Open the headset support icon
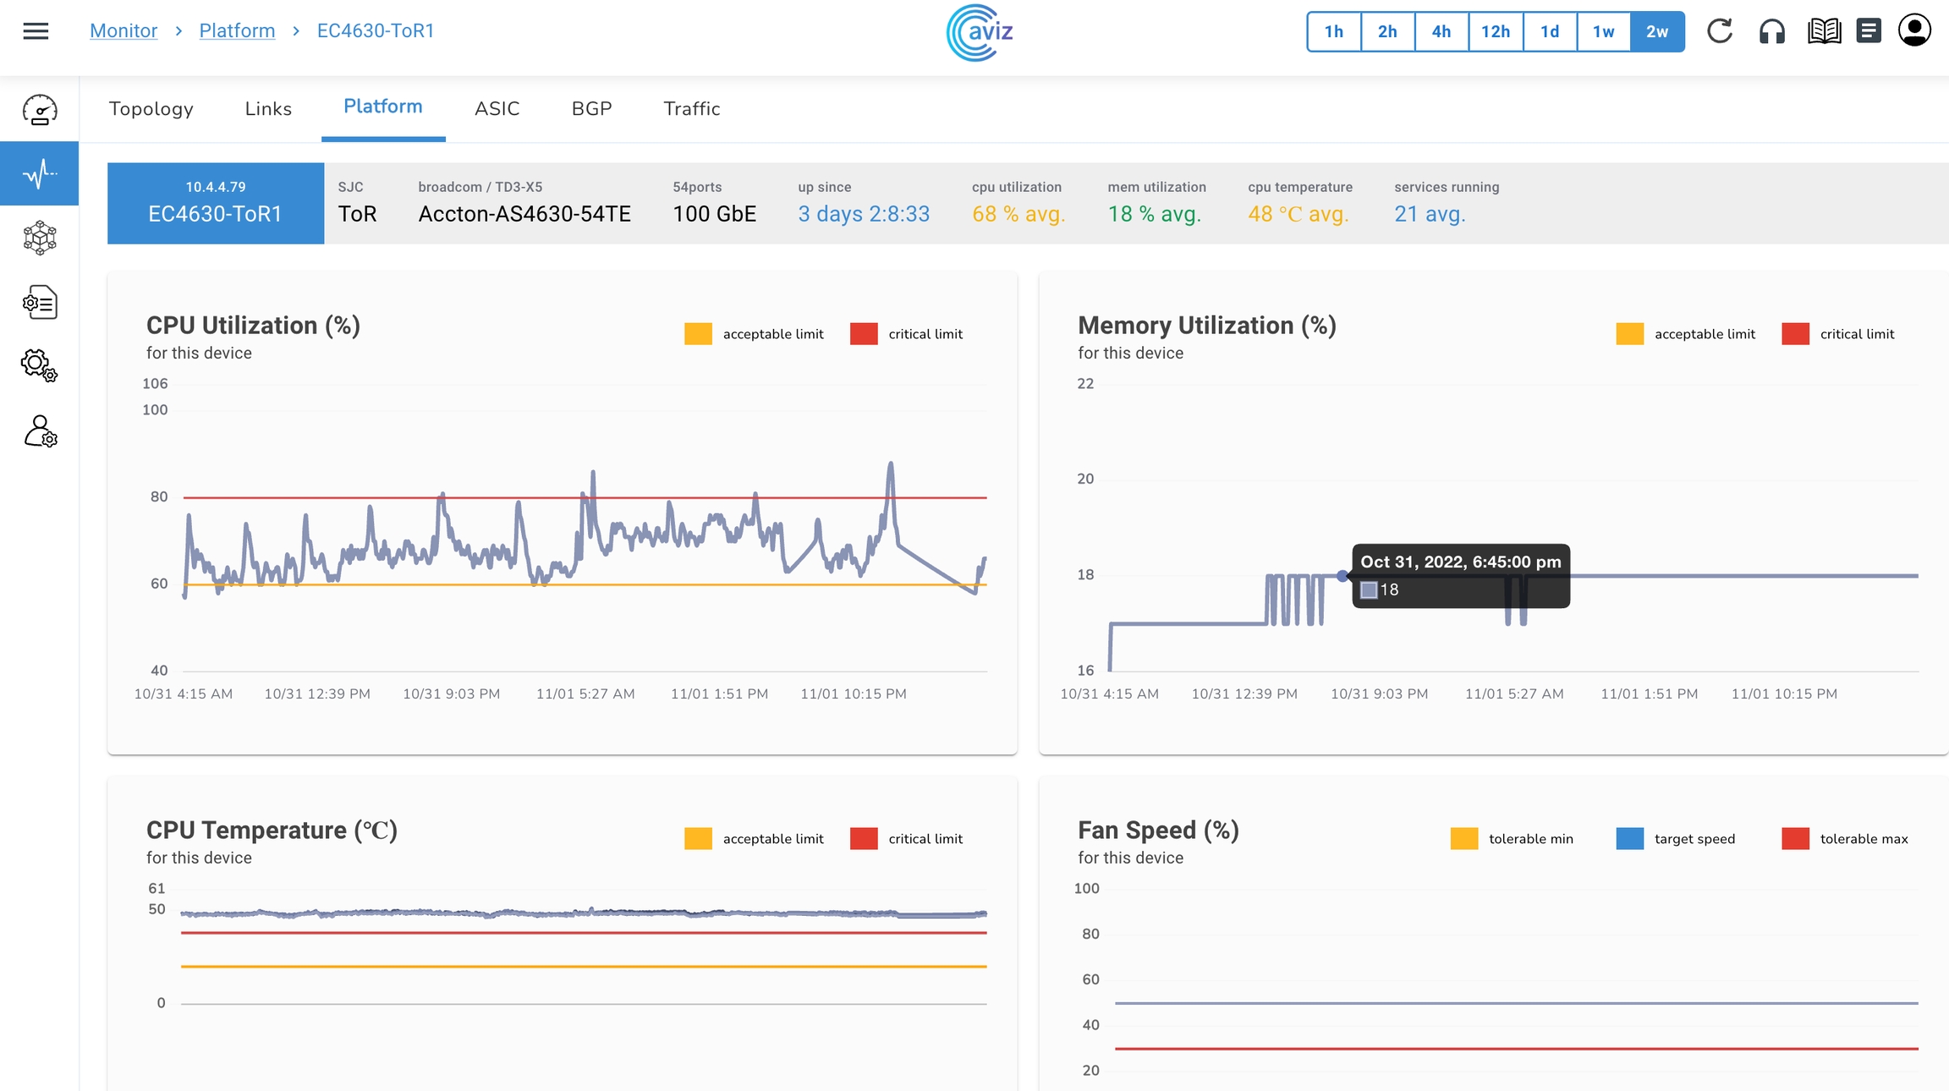The height and width of the screenshot is (1091, 1949). pos(1771,31)
